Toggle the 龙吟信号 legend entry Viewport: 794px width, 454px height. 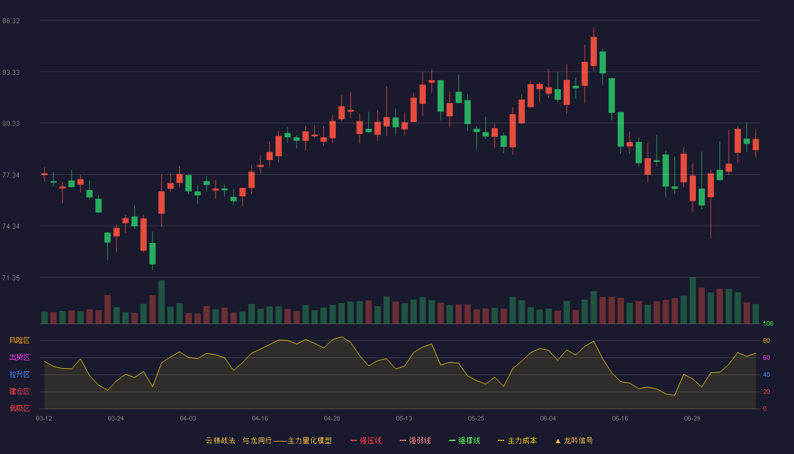574,440
